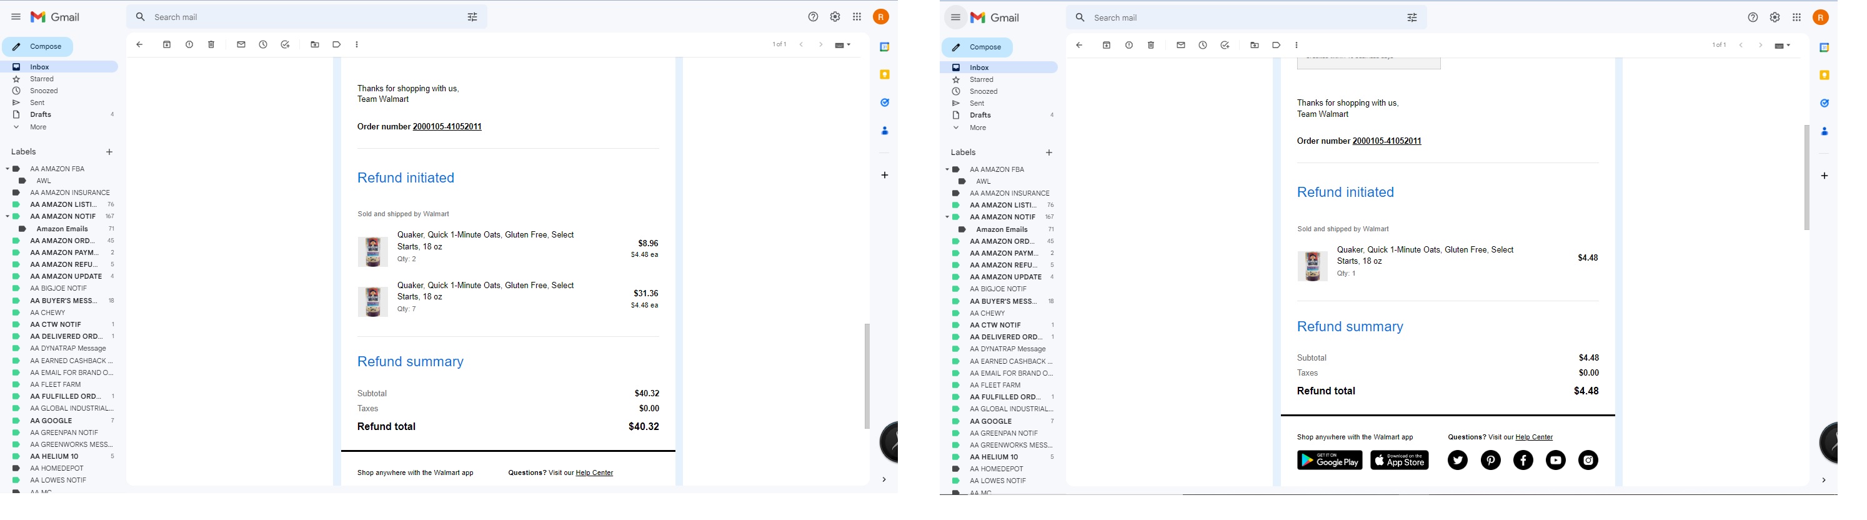The image size is (1867, 520).
Task: Mark as unread in left Gmail window
Action: [x=241, y=45]
